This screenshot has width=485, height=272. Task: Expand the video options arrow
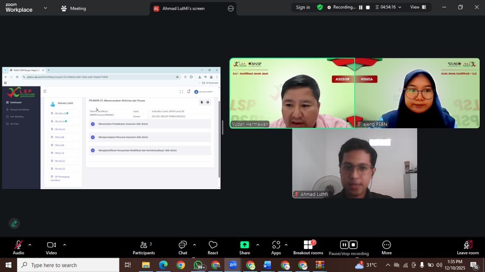64,245
